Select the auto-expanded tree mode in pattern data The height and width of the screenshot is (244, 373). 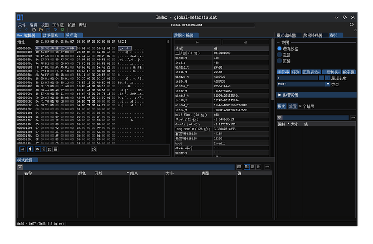point(252,167)
